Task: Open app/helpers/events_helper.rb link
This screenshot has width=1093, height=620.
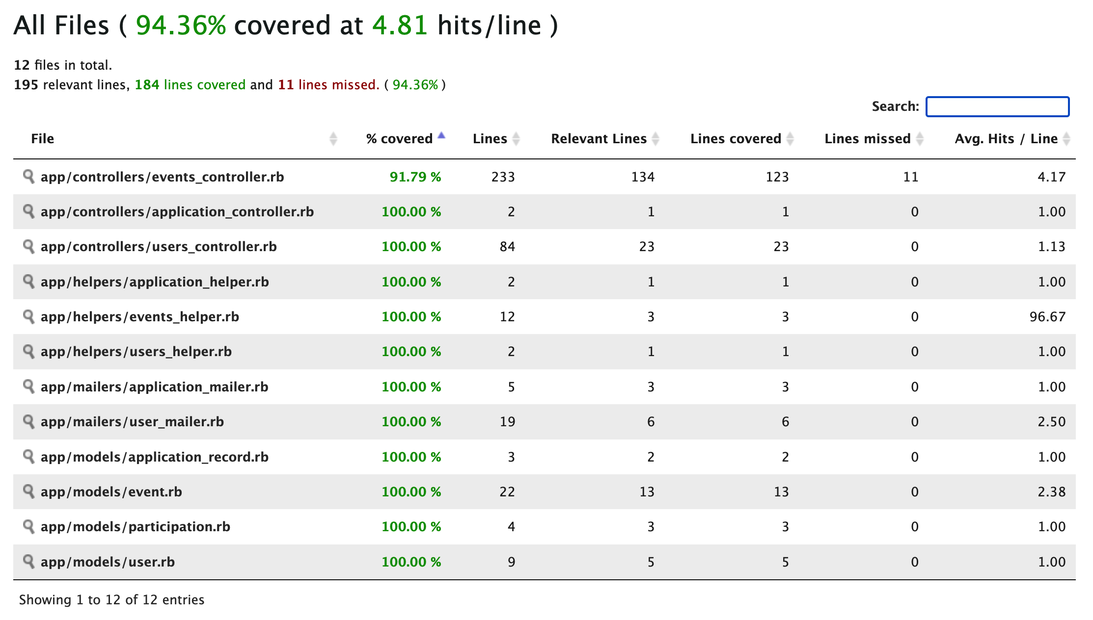Action: click(140, 317)
